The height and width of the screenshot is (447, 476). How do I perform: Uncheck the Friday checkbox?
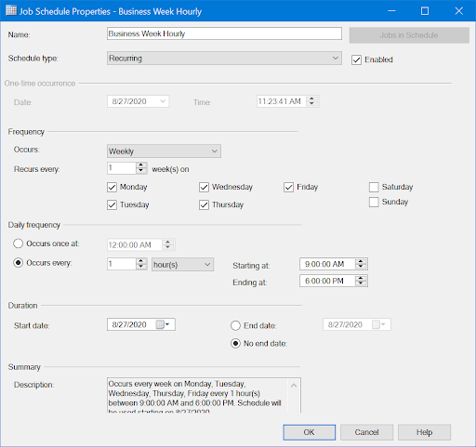[x=288, y=187]
